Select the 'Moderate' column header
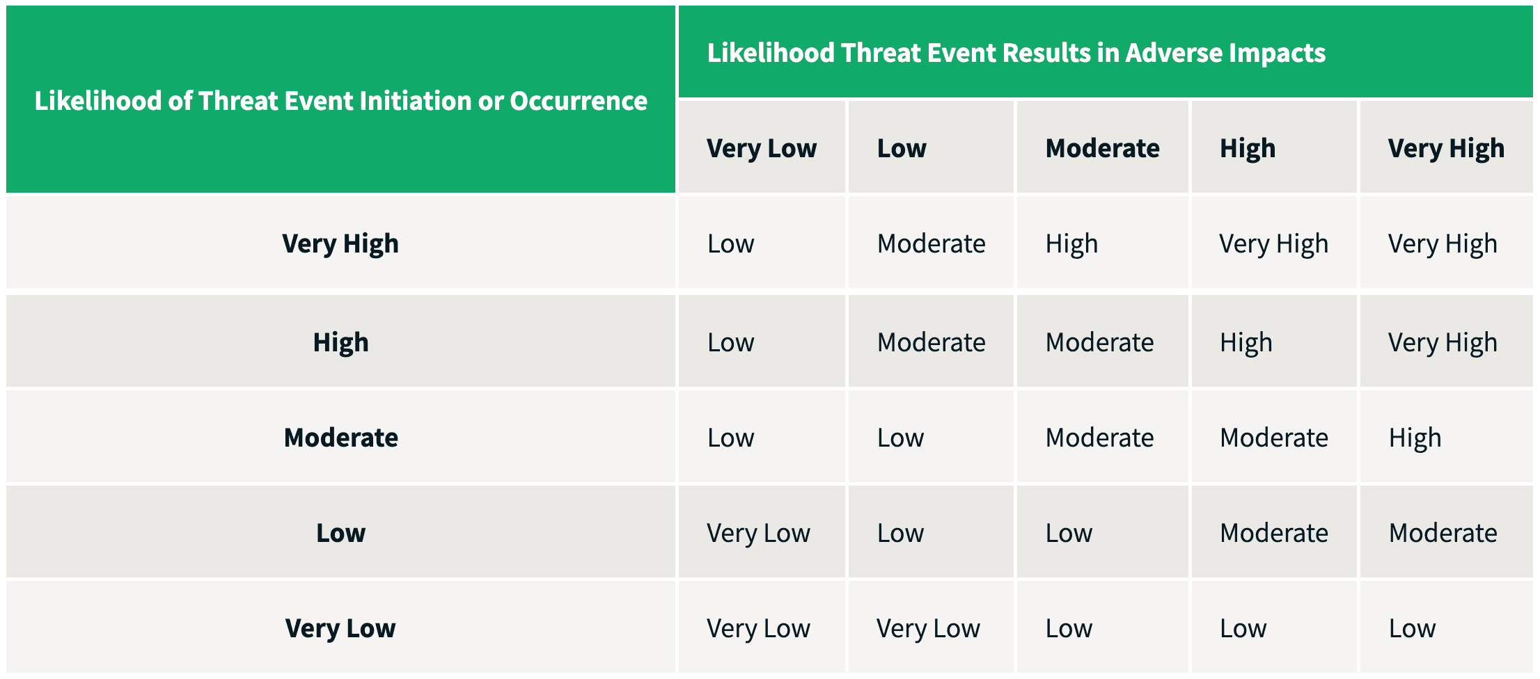The image size is (1540, 679). 1102,148
